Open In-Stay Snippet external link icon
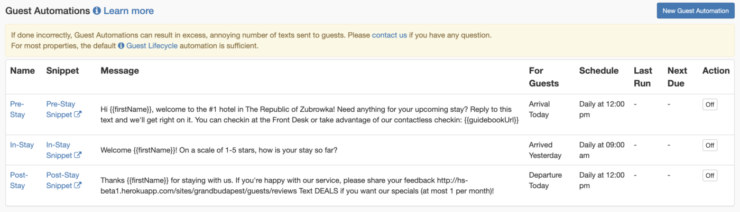 78,155
